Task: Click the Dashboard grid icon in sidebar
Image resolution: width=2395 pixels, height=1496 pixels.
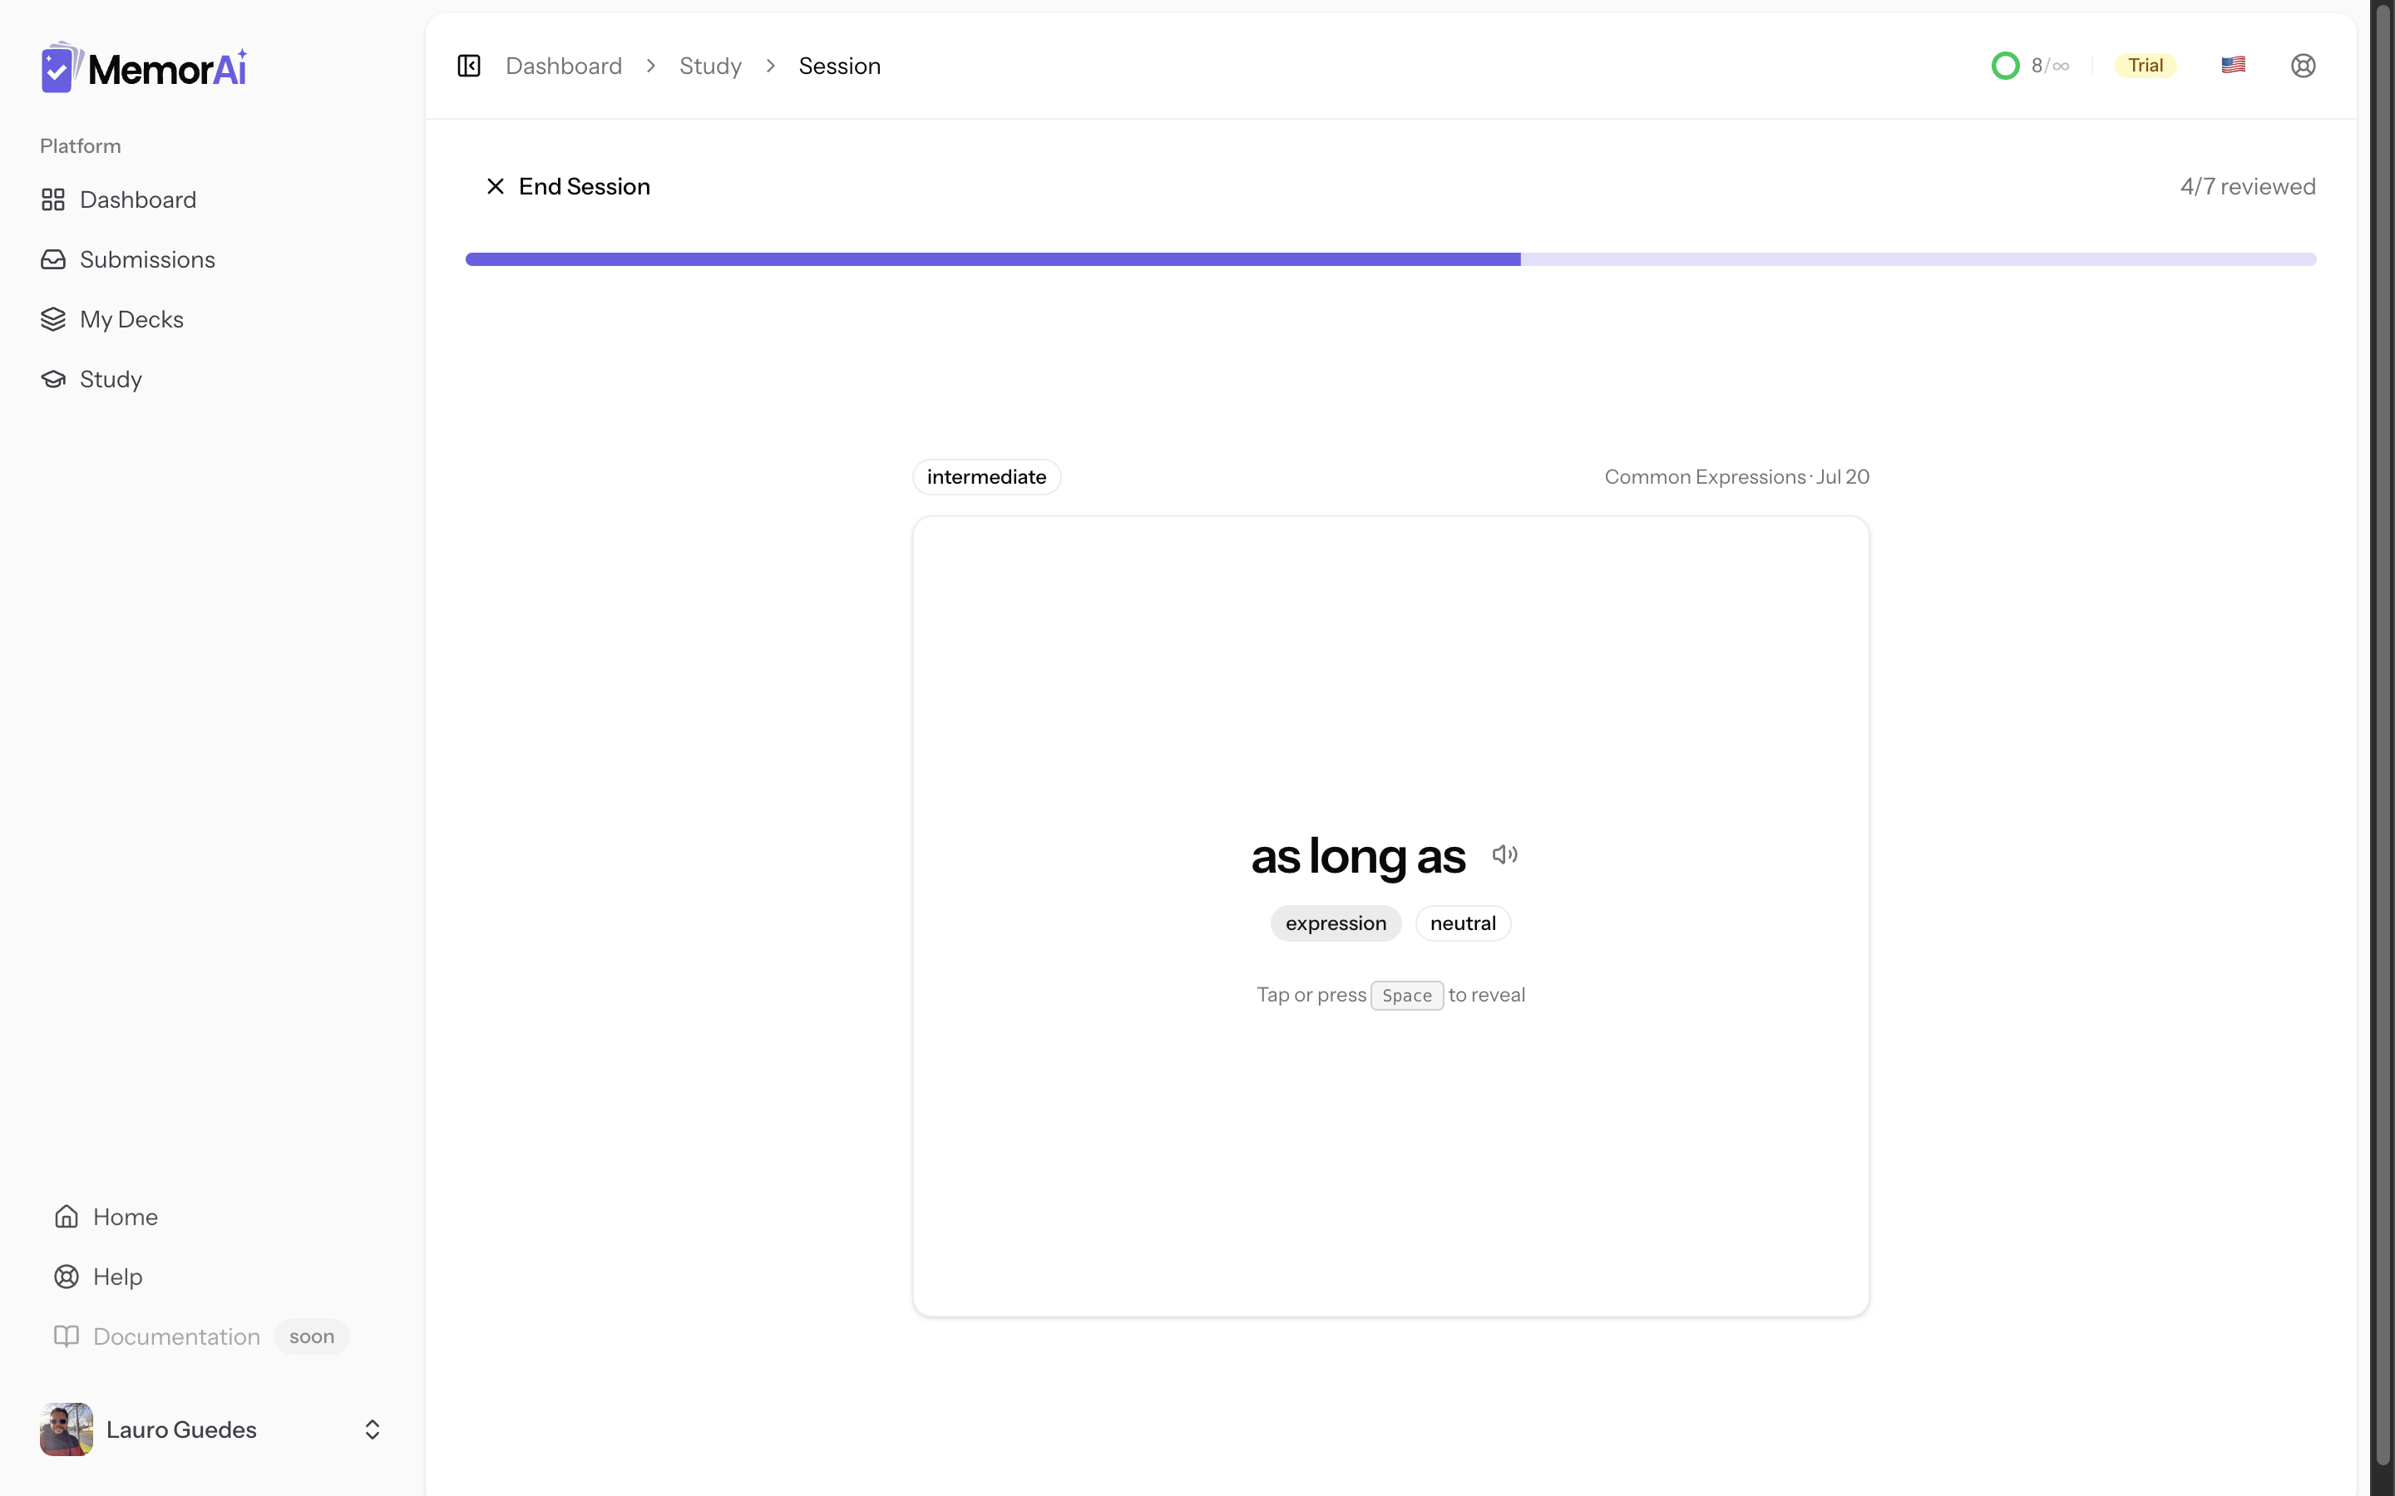Action: click(x=53, y=199)
